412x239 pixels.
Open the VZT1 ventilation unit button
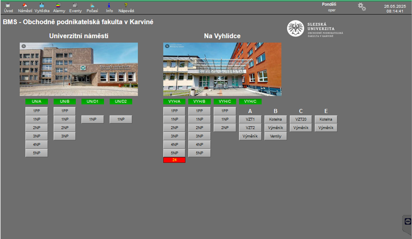(x=250, y=119)
